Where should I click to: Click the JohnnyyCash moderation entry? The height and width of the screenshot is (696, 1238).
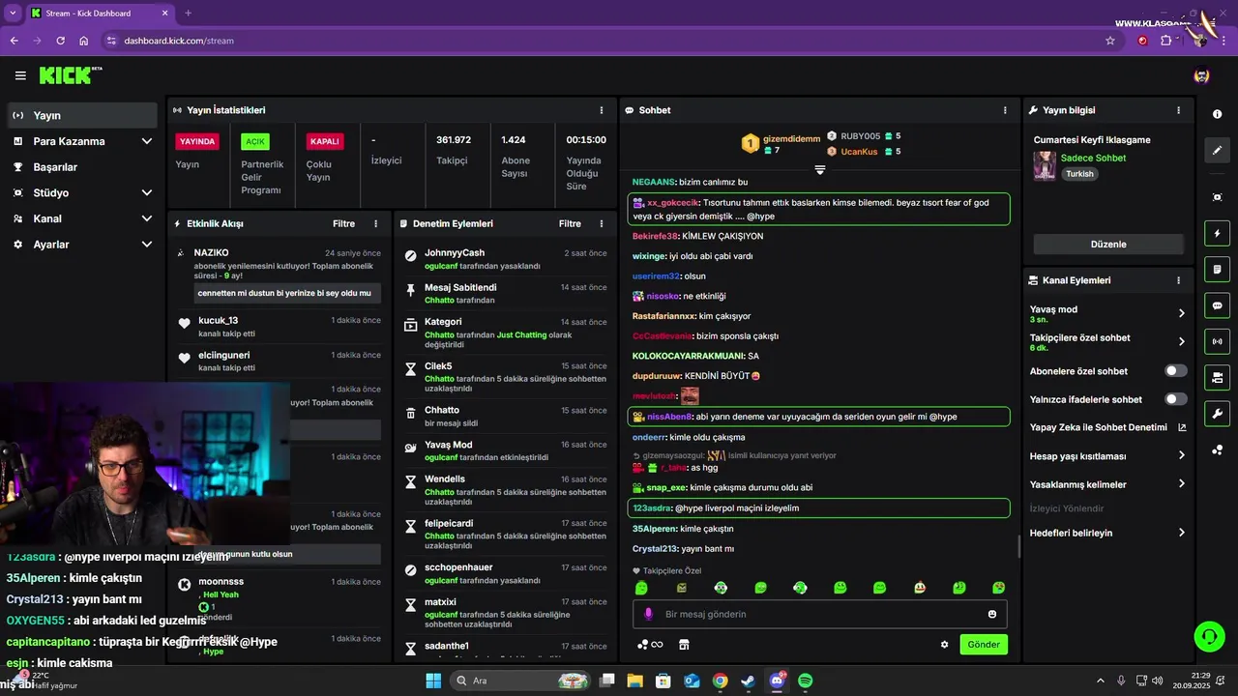point(505,259)
